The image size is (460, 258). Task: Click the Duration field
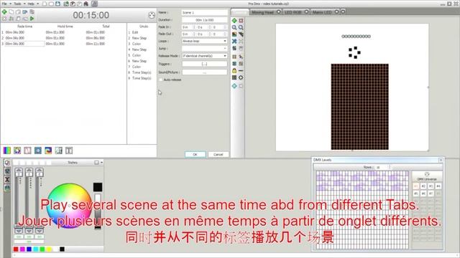coord(204,20)
